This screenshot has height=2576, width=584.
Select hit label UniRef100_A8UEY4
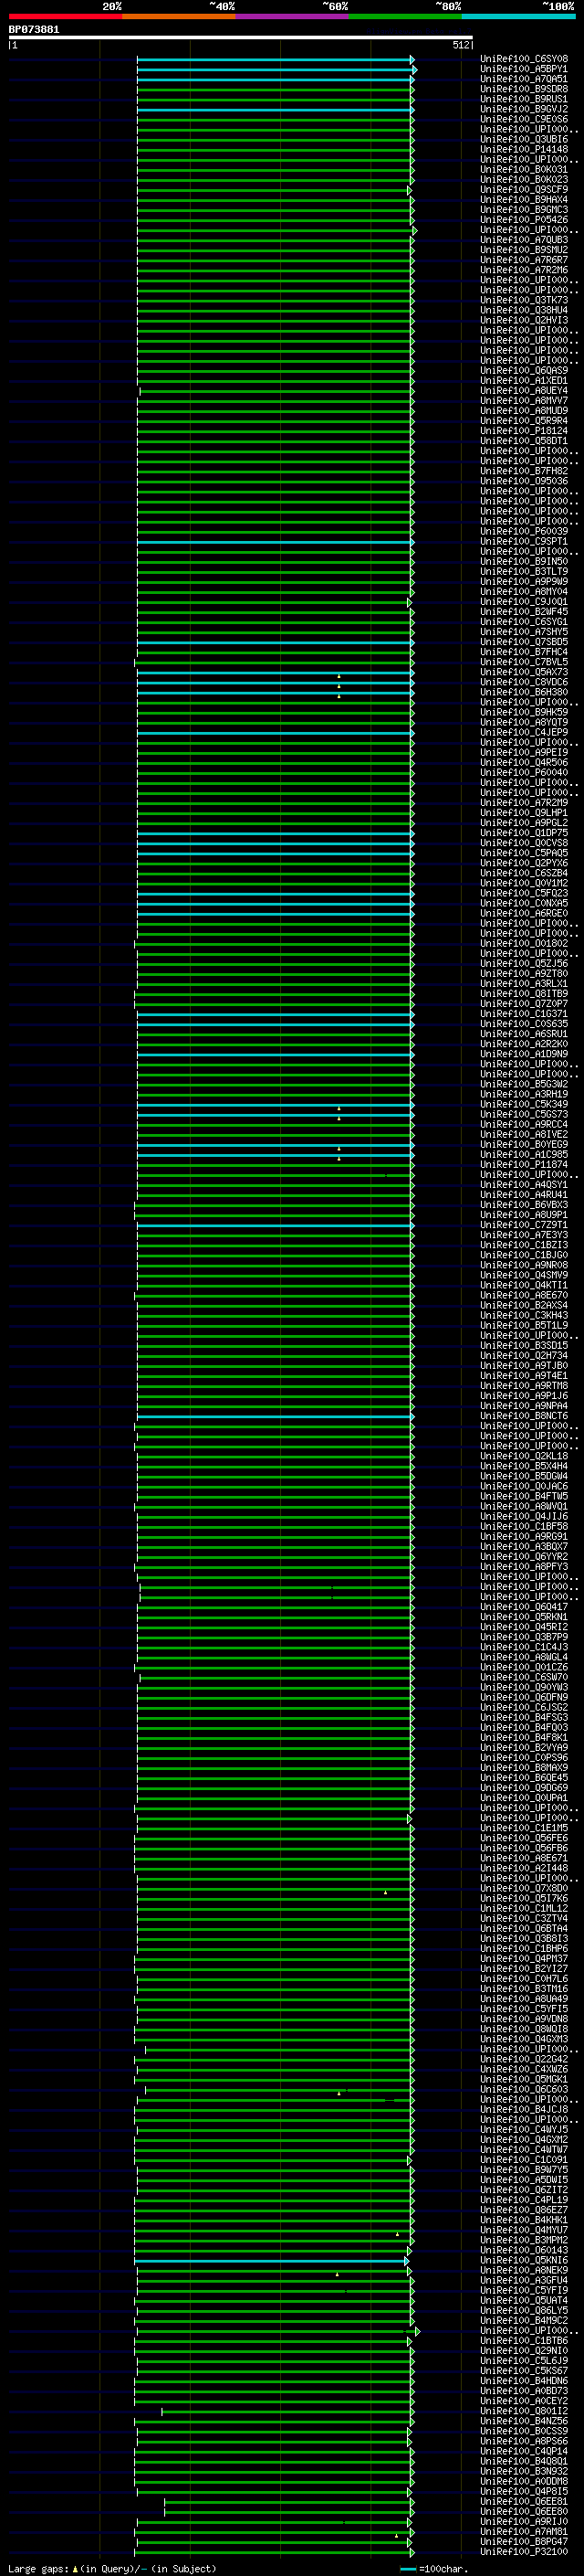(524, 391)
